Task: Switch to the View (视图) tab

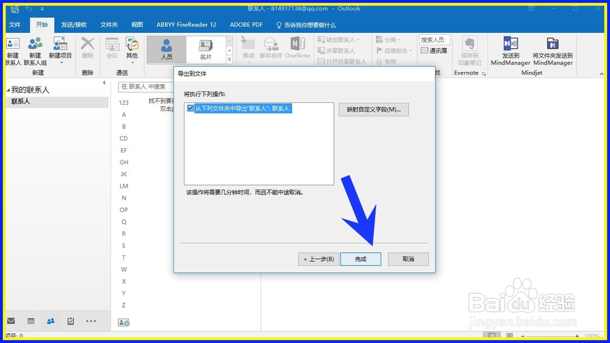Action: click(x=137, y=24)
